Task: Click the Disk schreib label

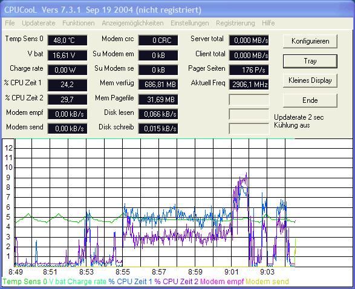Action: pyautogui.click(x=116, y=127)
